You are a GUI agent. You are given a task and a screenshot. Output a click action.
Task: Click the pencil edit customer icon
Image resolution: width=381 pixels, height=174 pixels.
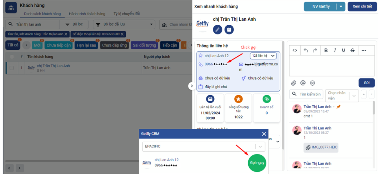217,29
